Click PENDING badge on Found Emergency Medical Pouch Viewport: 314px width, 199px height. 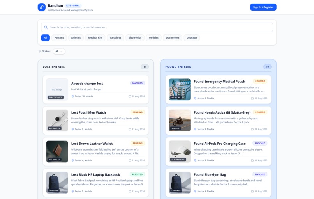260,81
